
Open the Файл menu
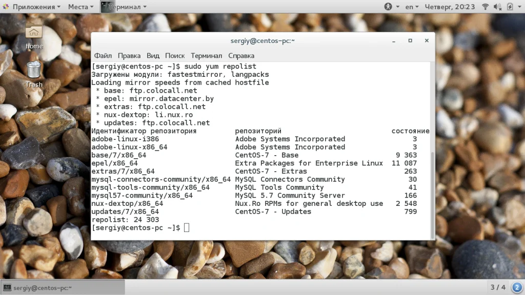click(103, 55)
